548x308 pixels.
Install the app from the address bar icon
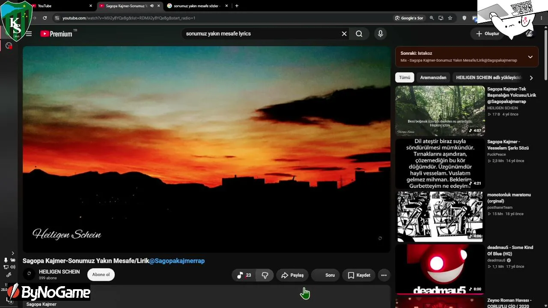441,18
